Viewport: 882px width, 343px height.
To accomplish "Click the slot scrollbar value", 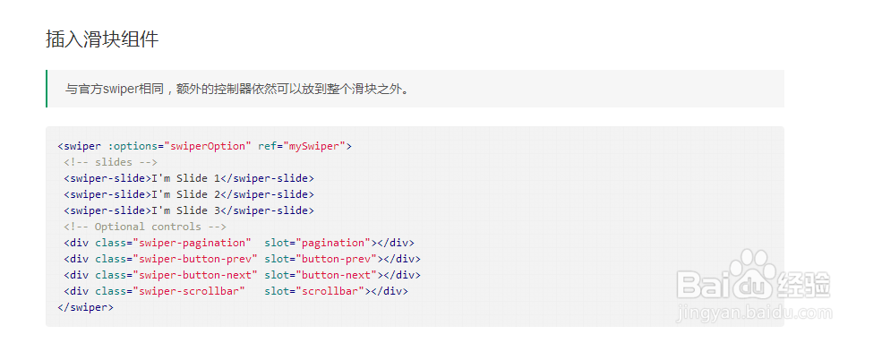I will [x=330, y=291].
